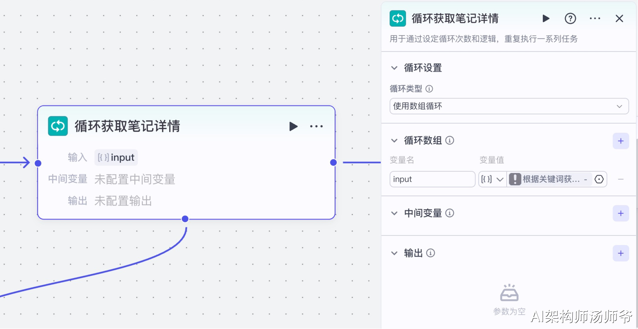Image resolution: width=638 pixels, height=329 pixels.
Task: Collapse the 输出 section
Action: pos(394,253)
